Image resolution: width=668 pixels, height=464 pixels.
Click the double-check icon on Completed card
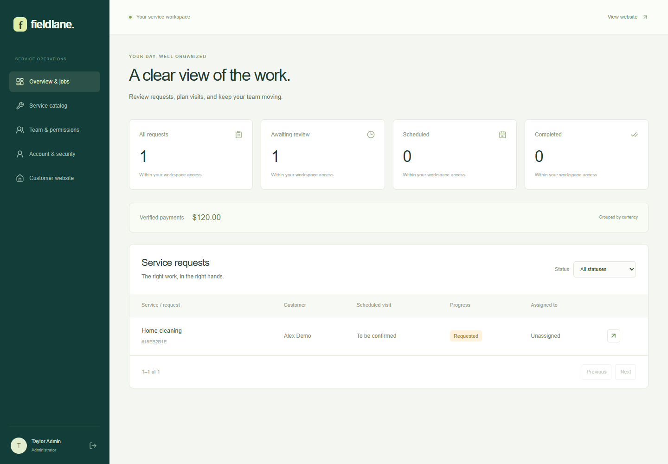pos(634,135)
